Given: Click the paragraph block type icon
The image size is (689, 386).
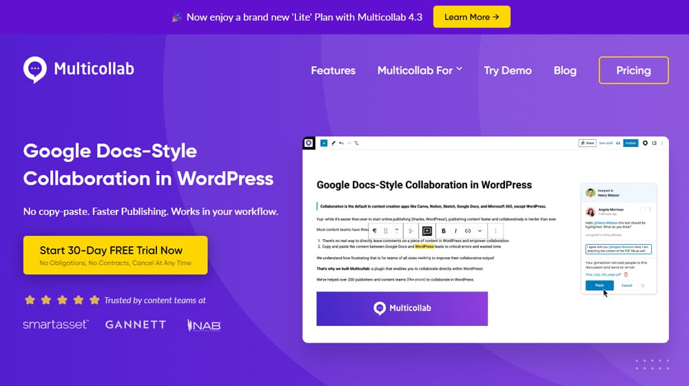Looking at the screenshot, I should pos(375,231).
